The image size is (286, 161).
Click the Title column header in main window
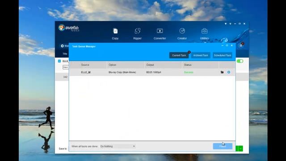(65, 54)
